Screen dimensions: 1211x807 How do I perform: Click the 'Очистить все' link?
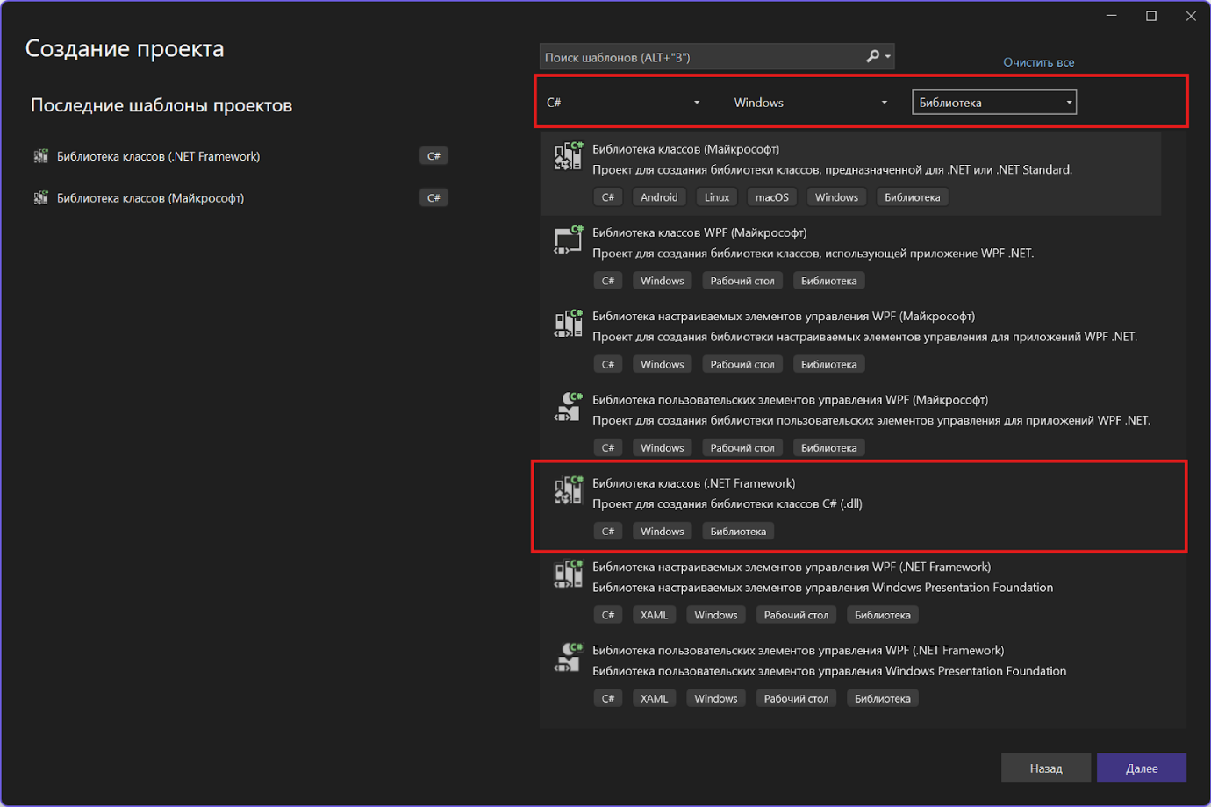(x=1038, y=61)
